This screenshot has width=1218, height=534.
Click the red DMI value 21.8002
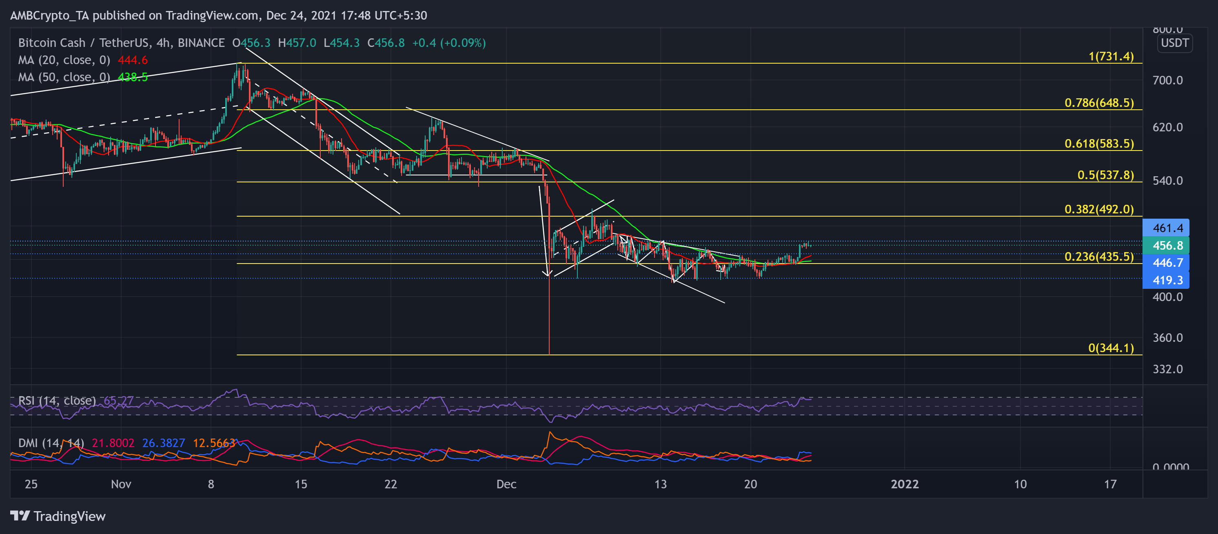point(113,443)
